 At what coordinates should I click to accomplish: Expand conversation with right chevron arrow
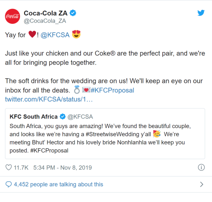[x=202, y=184]
